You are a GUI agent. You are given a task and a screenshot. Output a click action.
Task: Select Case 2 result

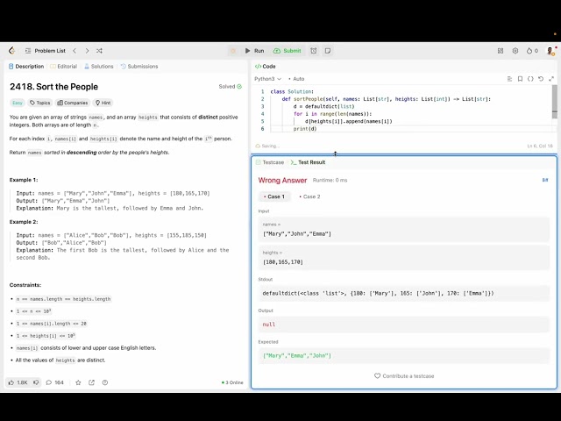pyautogui.click(x=309, y=196)
